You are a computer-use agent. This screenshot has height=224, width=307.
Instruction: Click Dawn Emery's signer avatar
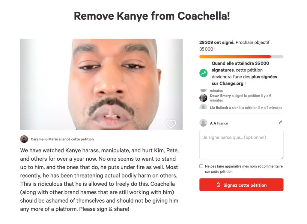203,98
